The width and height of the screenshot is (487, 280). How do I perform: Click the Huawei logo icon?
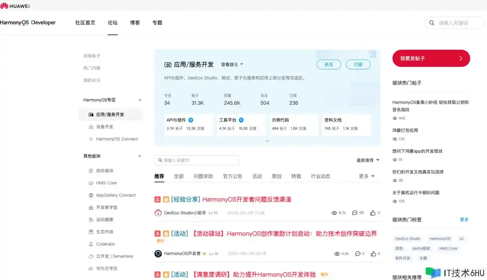5,6
